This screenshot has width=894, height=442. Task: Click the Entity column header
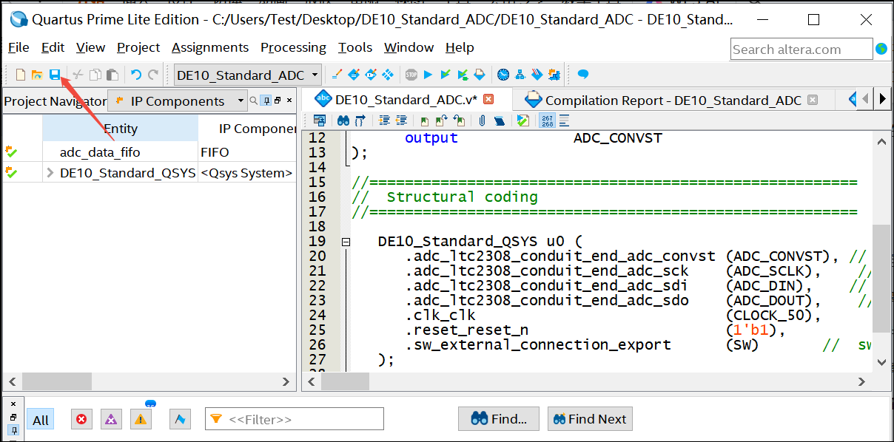pyautogui.click(x=120, y=129)
